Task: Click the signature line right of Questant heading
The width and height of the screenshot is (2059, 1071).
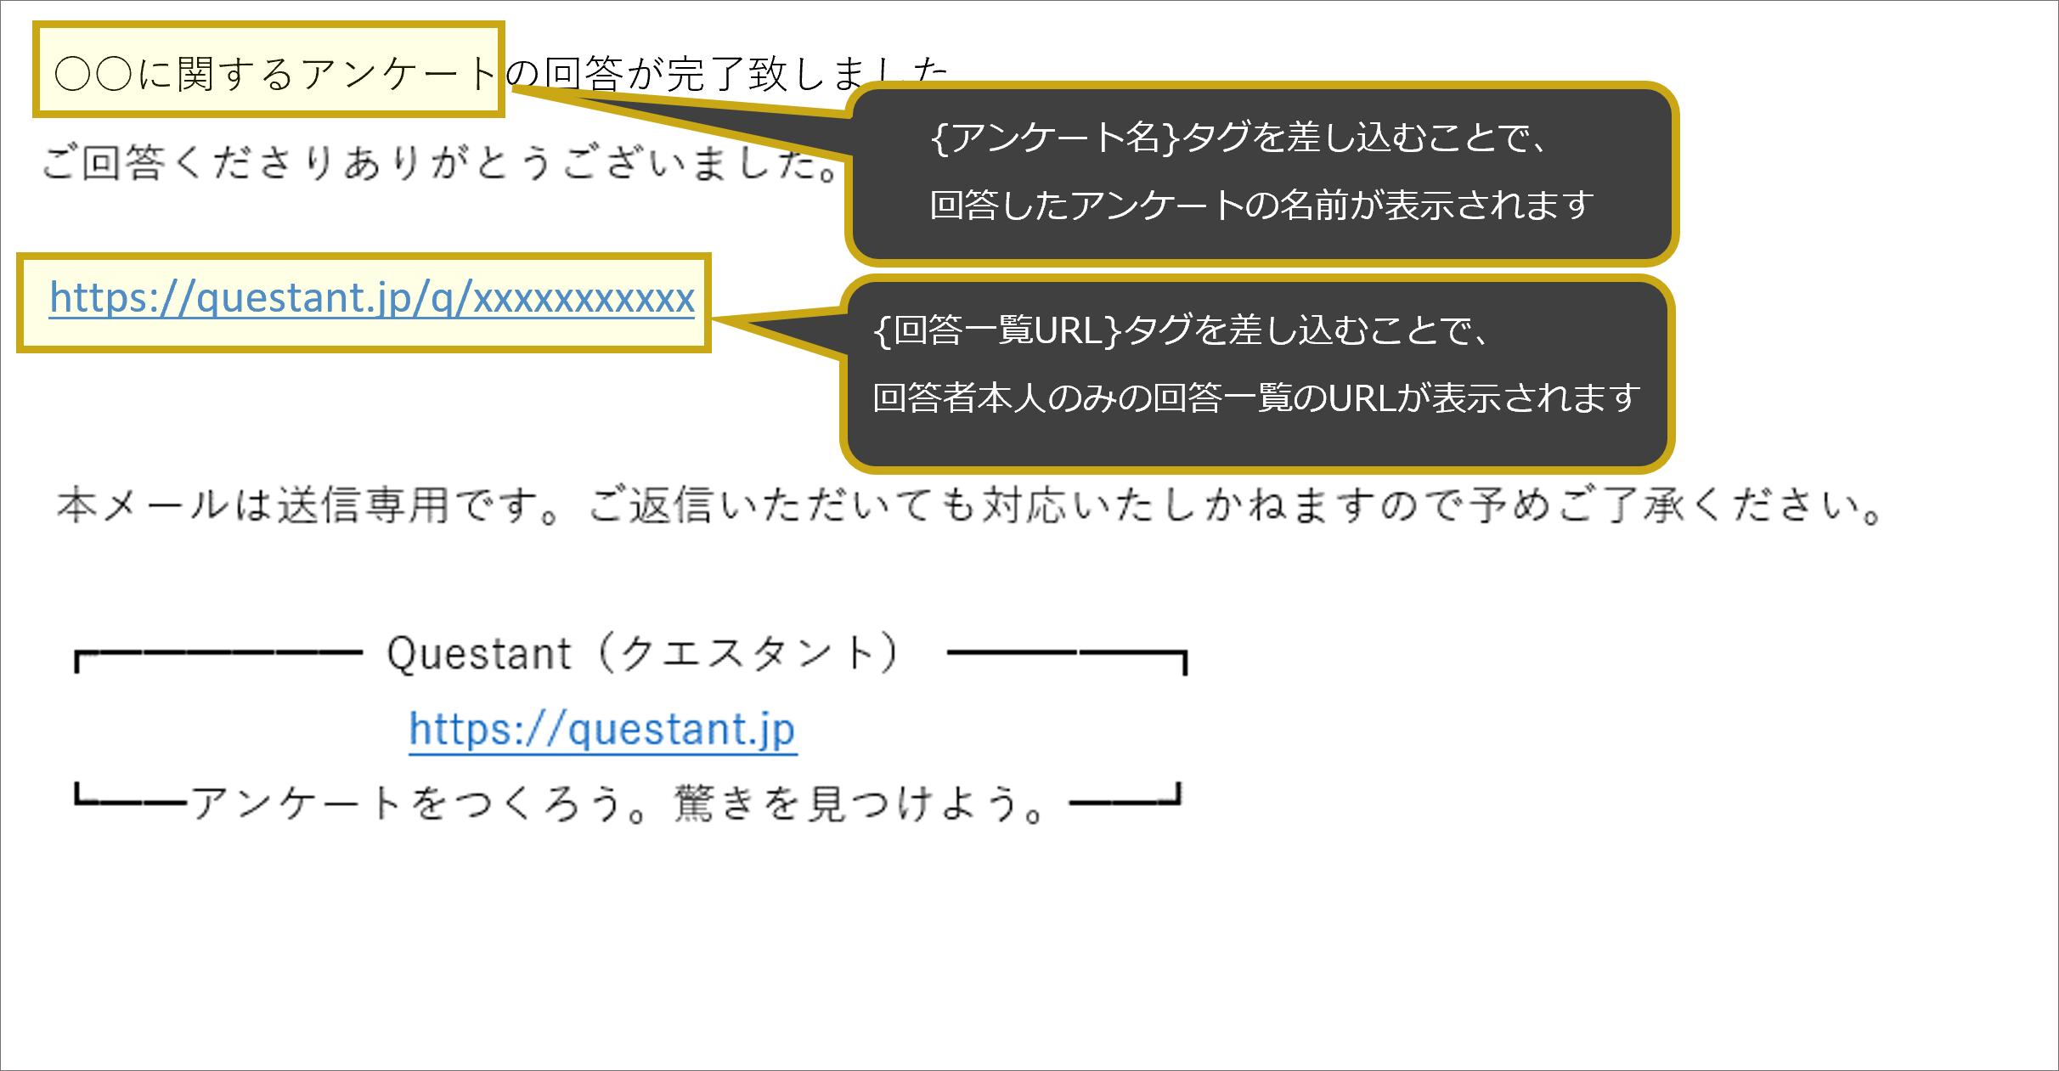Action: point(1067,656)
